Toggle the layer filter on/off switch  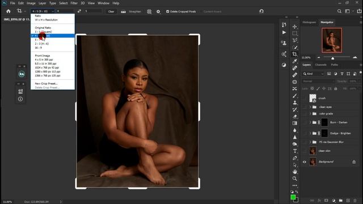361,73
